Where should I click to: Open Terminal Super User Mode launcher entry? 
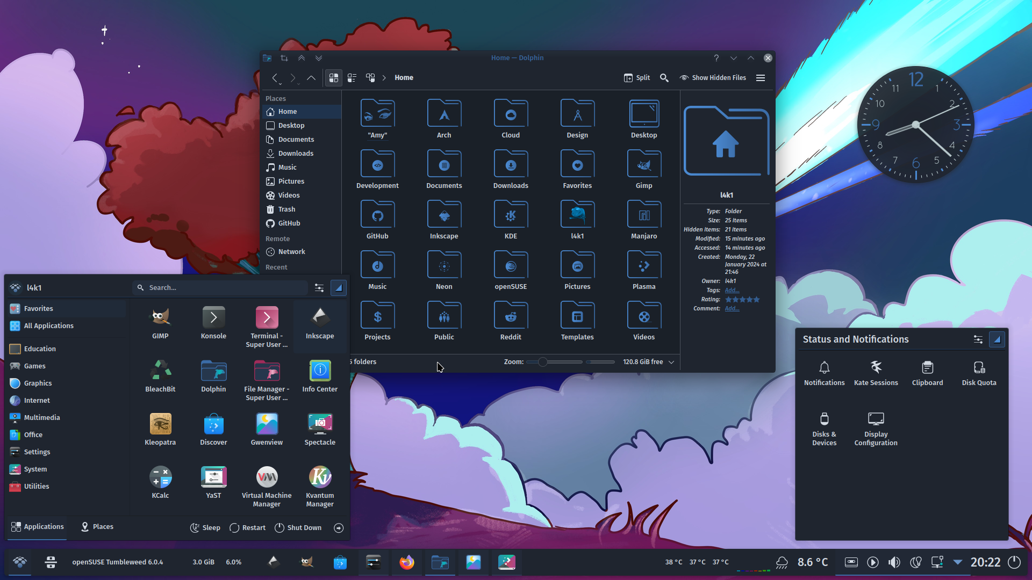[x=267, y=328]
